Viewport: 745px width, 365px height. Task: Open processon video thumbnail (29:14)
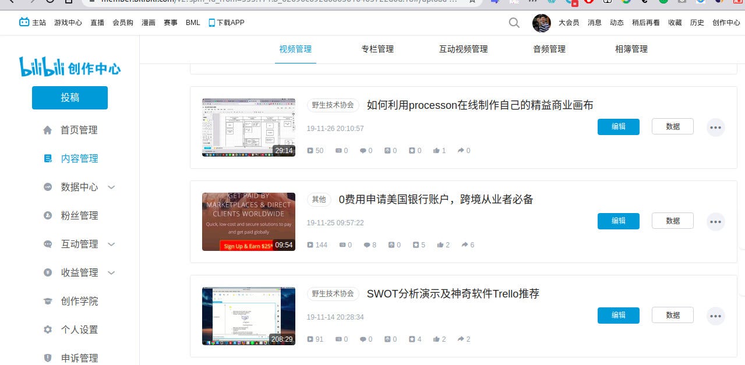[x=249, y=127]
